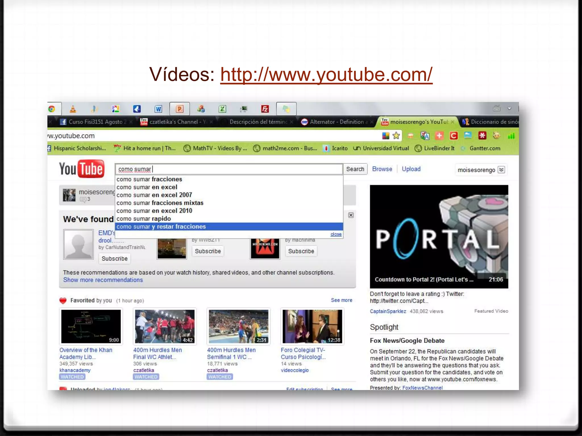Select suggestion 'como sumar en excel'
Viewport: 582px width, 436px height.
click(x=229, y=187)
